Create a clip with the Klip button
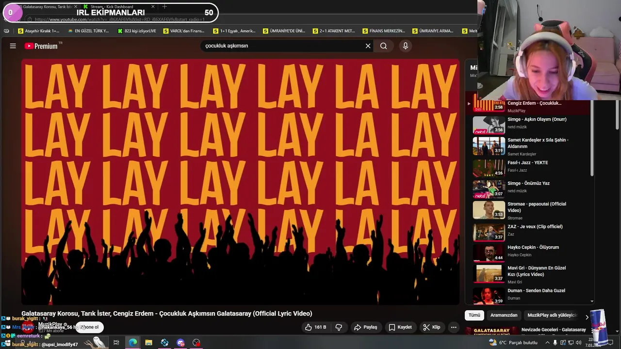 click(x=431, y=327)
